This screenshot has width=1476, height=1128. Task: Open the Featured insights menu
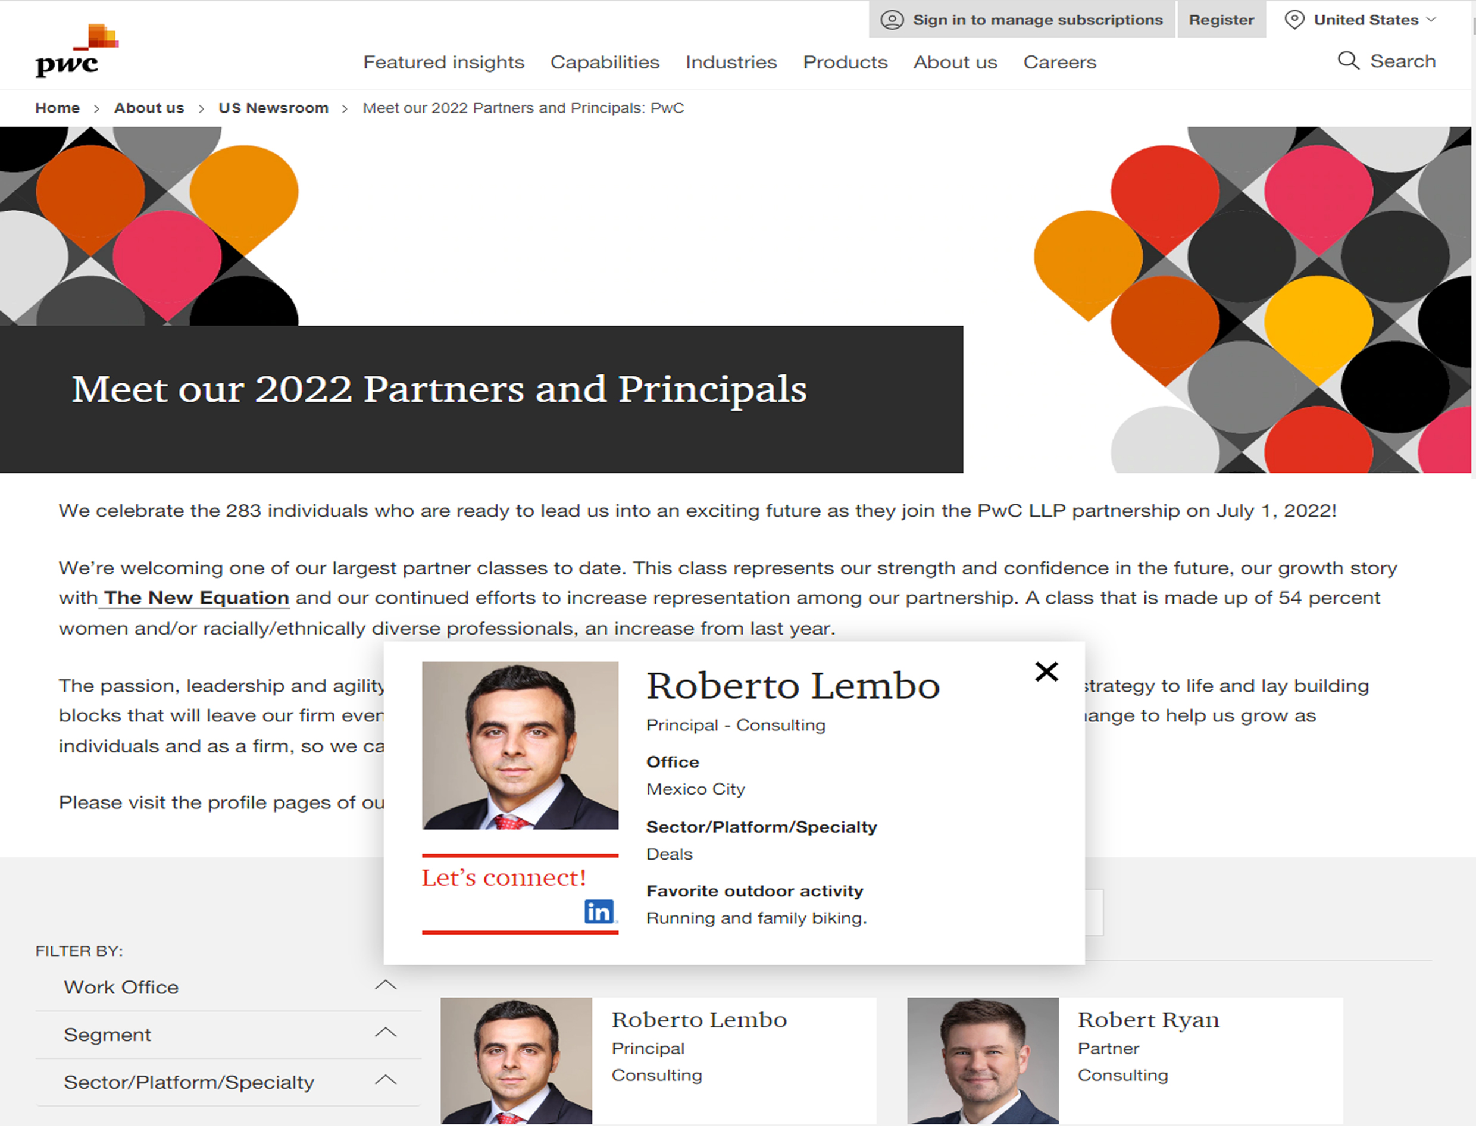pyautogui.click(x=443, y=62)
